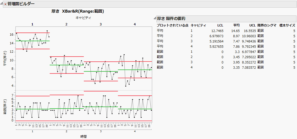Select UCL value 16.5535
The width and height of the screenshot is (297, 139).
tap(250, 30)
